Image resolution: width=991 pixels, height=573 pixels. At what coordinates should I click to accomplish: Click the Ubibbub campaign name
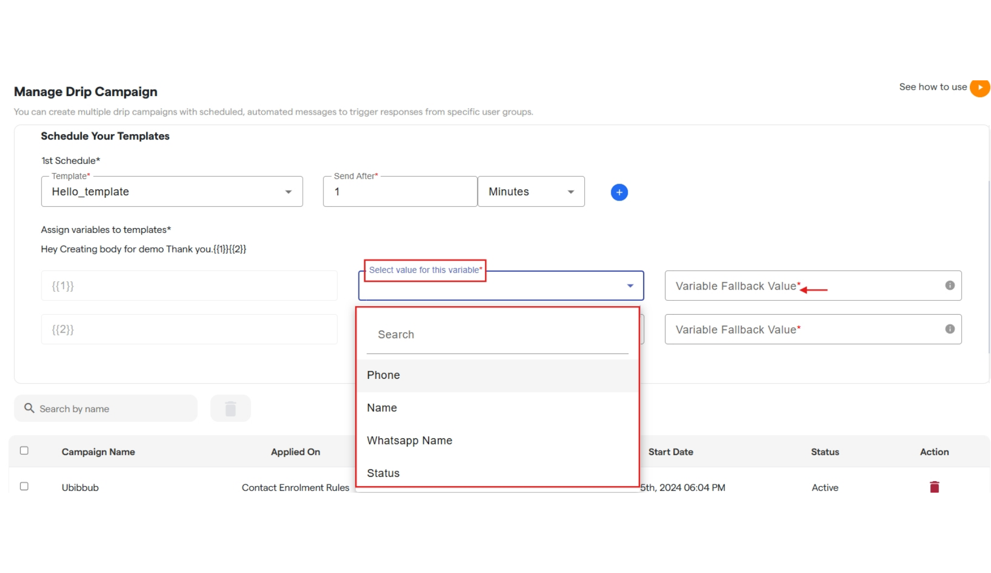coord(80,488)
